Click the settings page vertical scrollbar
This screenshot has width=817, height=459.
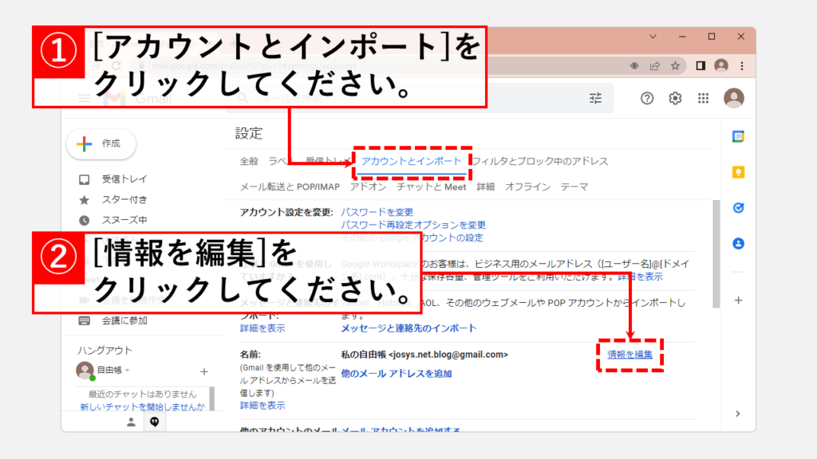(x=716, y=255)
